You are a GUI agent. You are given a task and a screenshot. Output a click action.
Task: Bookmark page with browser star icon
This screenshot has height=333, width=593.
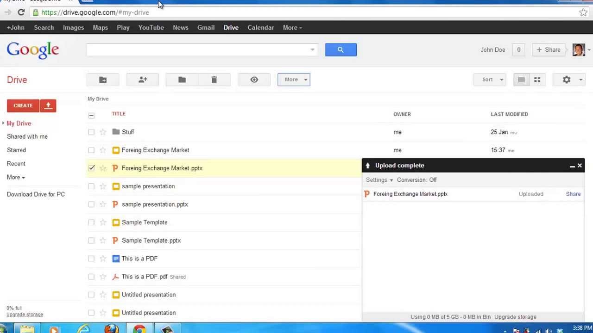pyautogui.click(x=583, y=12)
